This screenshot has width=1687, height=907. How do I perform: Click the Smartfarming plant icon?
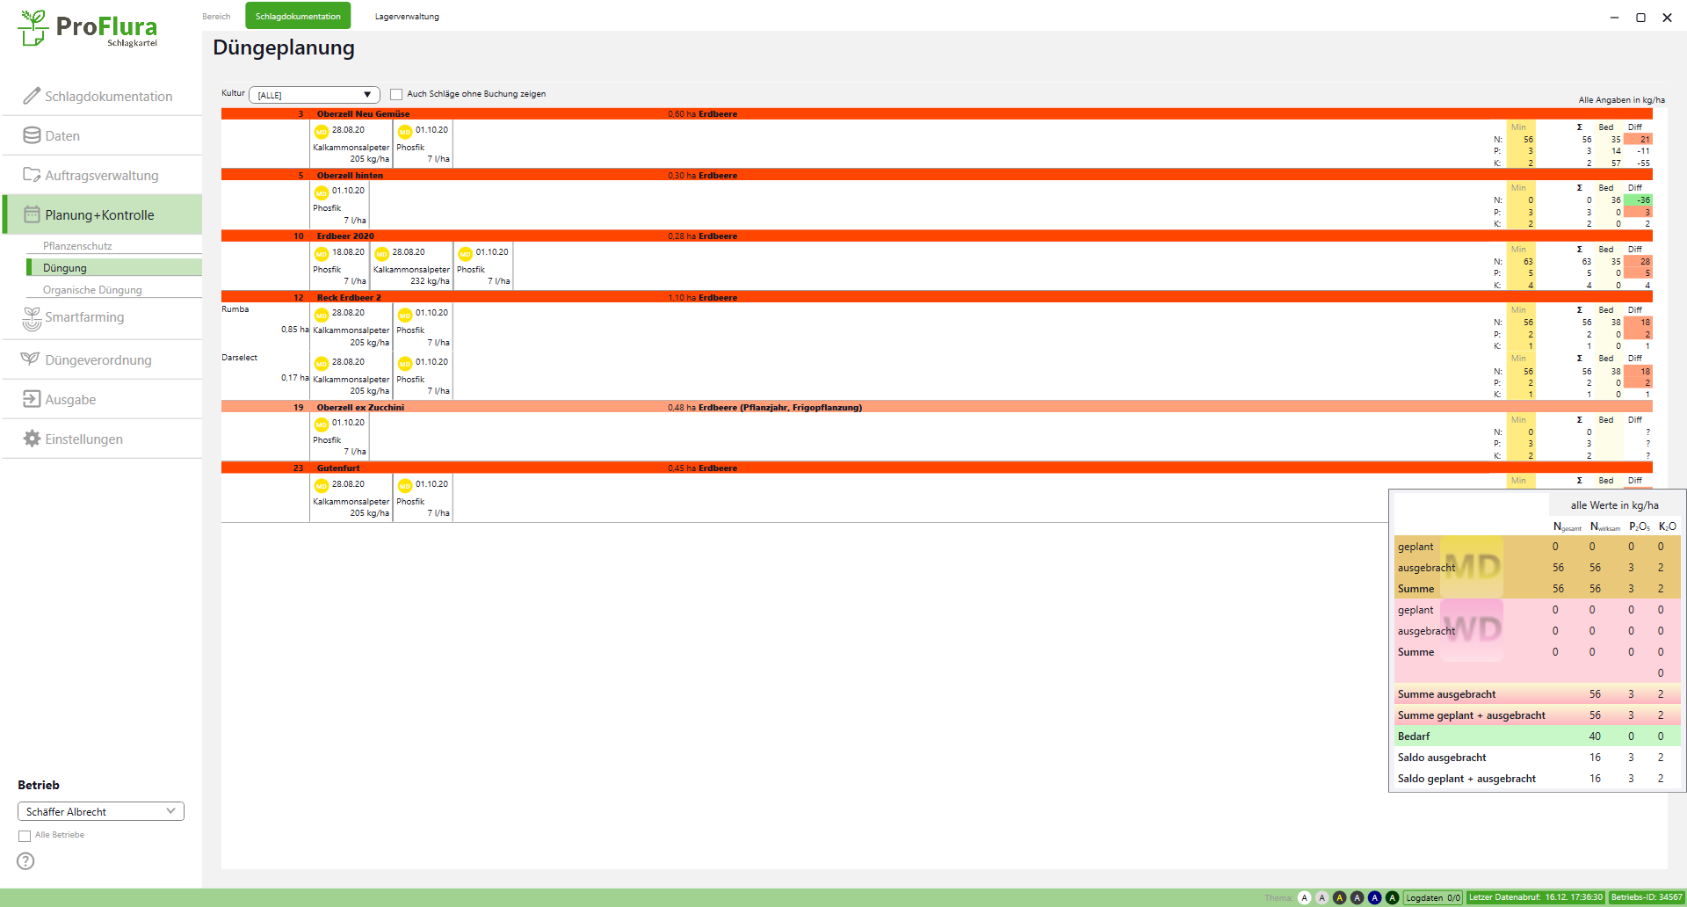(32, 318)
